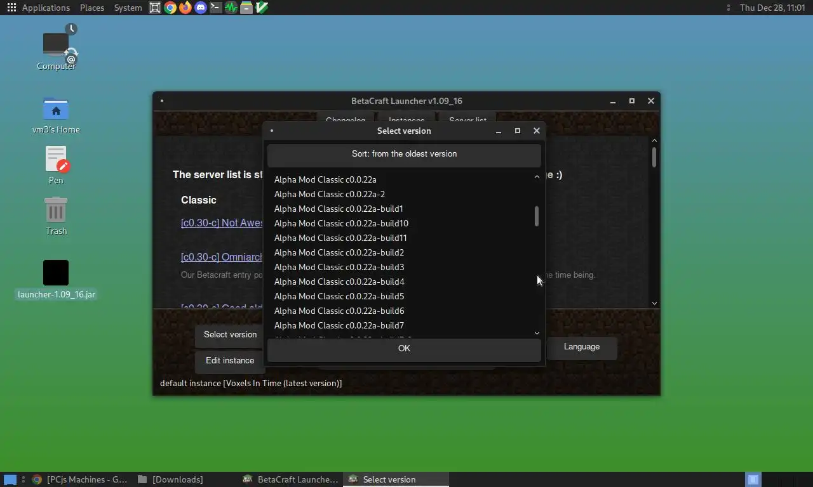Viewport: 813px width, 487px height.
Task: Switch to the Changelog tab
Action: click(346, 119)
